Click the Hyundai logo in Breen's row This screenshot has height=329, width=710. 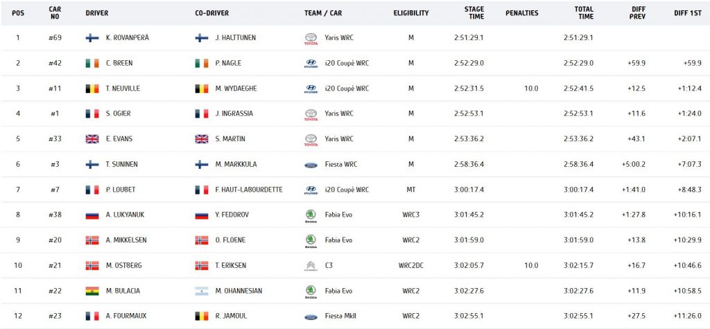311,64
